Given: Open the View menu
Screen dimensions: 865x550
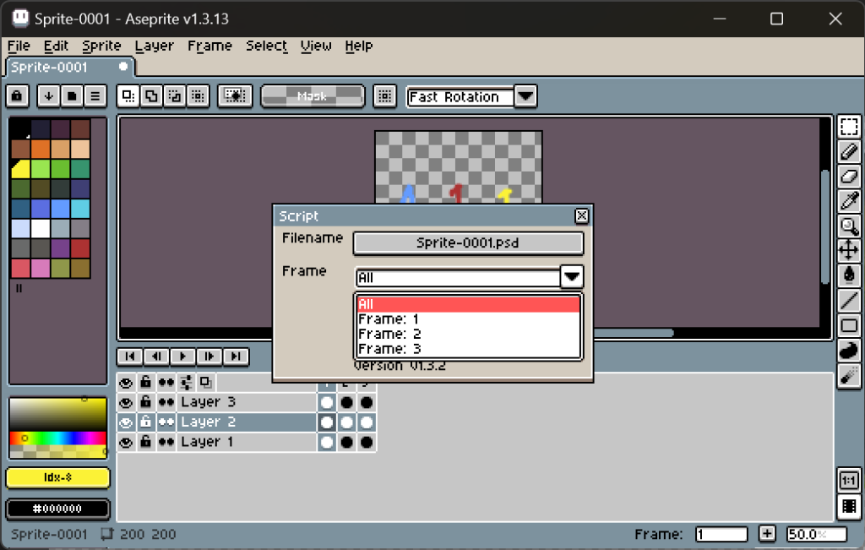Looking at the screenshot, I should click(x=316, y=46).
